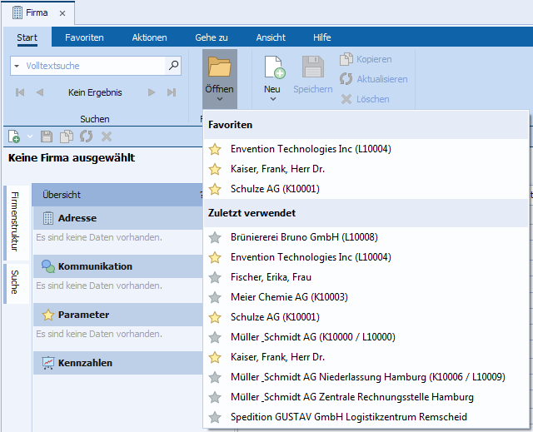Open Schulze AG (K10001) from Favoriten
Image resolution: width=533 pixels, height=432 pixels.
[x=275, y=189]
